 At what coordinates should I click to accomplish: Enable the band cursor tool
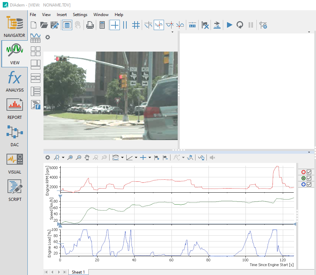pos(125,25)
